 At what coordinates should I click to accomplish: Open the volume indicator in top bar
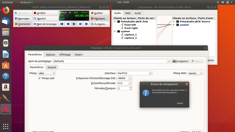223,2
